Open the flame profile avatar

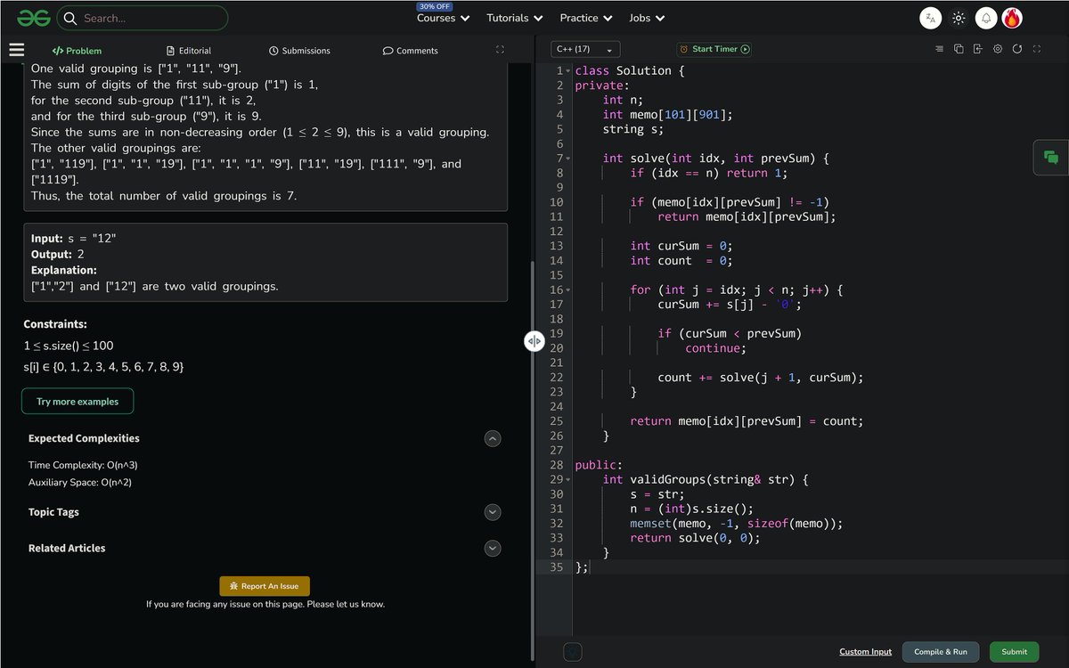click(x=1012, y=18)
